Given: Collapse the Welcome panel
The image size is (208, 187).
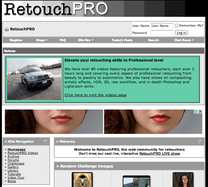Looking at the screenshot, I should [x=200, y=141].
